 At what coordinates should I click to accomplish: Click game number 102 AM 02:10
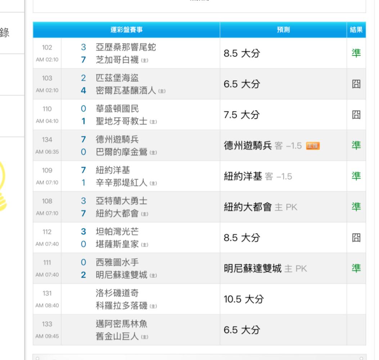[x=47, y=53]
